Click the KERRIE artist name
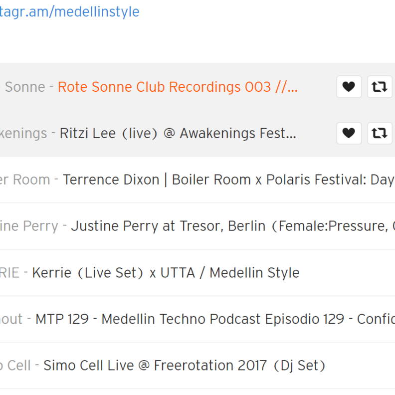 (x=9, y=273)
